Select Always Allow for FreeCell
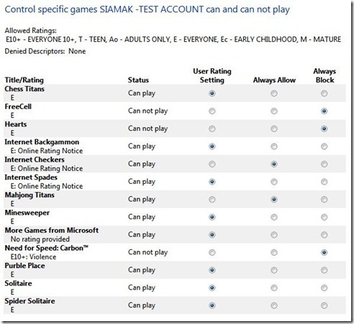The image size is (354, 324). coord(274,111)
